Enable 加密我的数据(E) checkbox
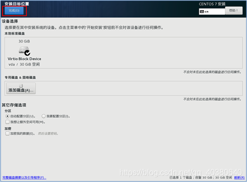The width and height of the screenshot is (247, 182). (8, 133)
